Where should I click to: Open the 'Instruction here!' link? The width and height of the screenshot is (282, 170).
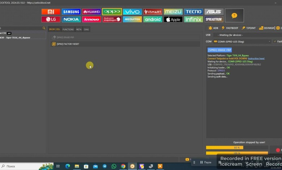coord(256,58)
